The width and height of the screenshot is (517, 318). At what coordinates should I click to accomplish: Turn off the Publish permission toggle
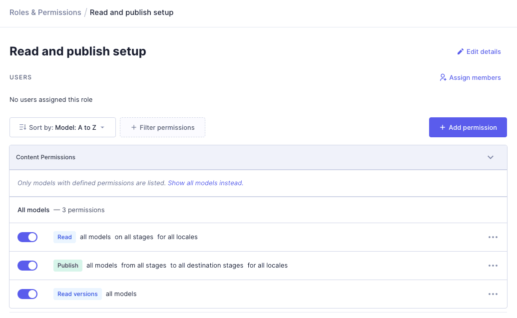(x=27, y=266)
